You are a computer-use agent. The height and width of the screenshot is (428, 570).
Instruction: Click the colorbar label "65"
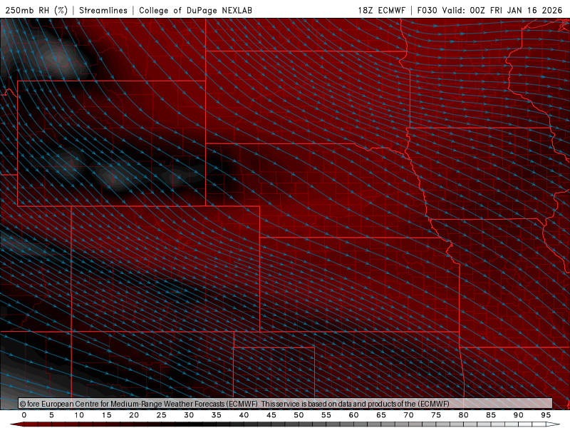381,415
